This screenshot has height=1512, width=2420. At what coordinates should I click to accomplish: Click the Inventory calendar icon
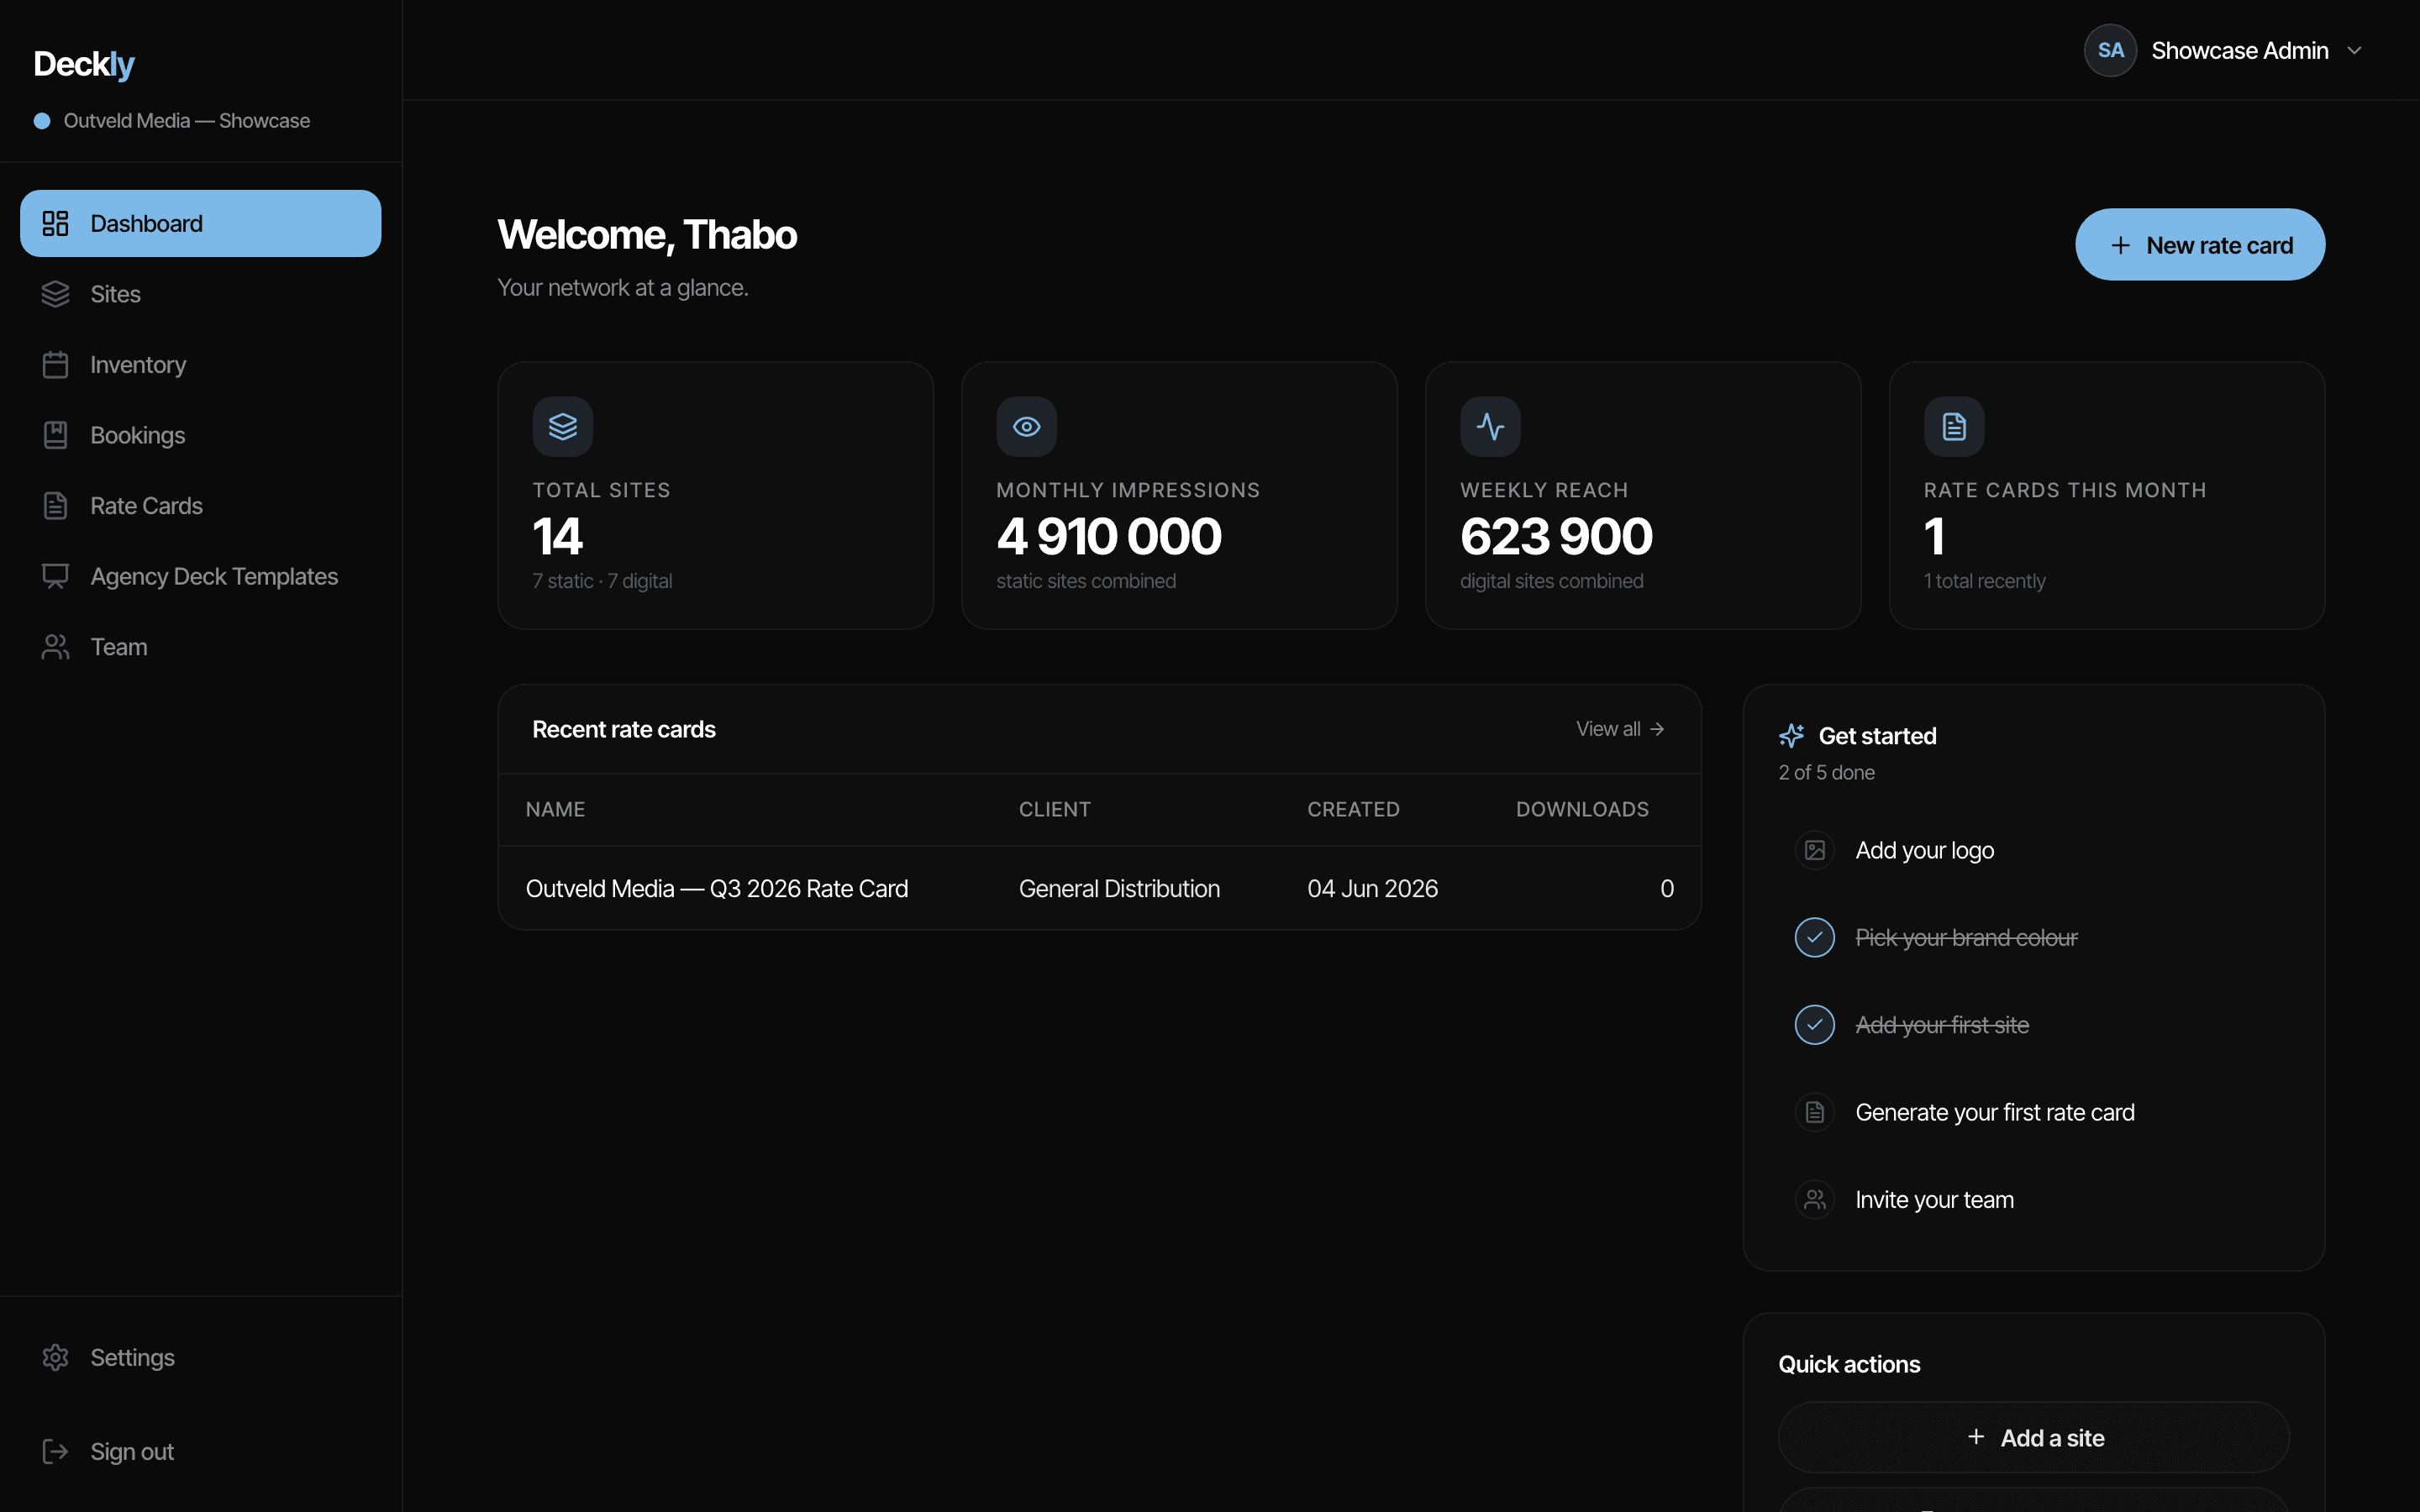(55, 365)
